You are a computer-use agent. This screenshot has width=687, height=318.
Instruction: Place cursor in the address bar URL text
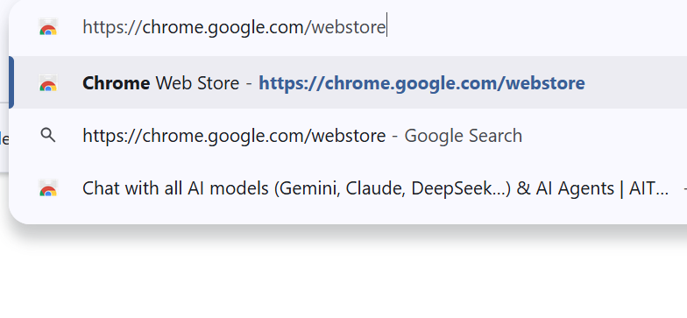point(234,27)
